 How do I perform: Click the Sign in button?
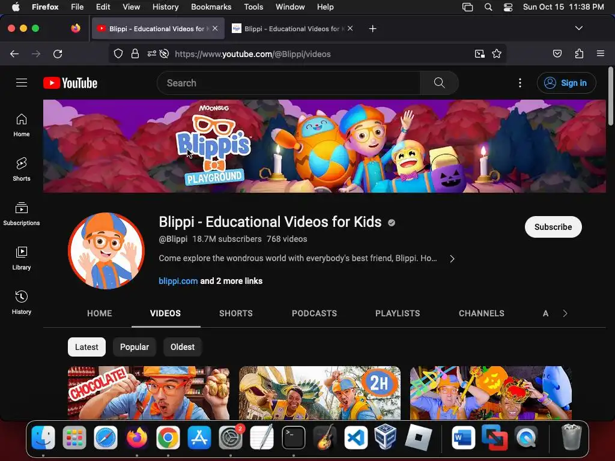point(566,83)
